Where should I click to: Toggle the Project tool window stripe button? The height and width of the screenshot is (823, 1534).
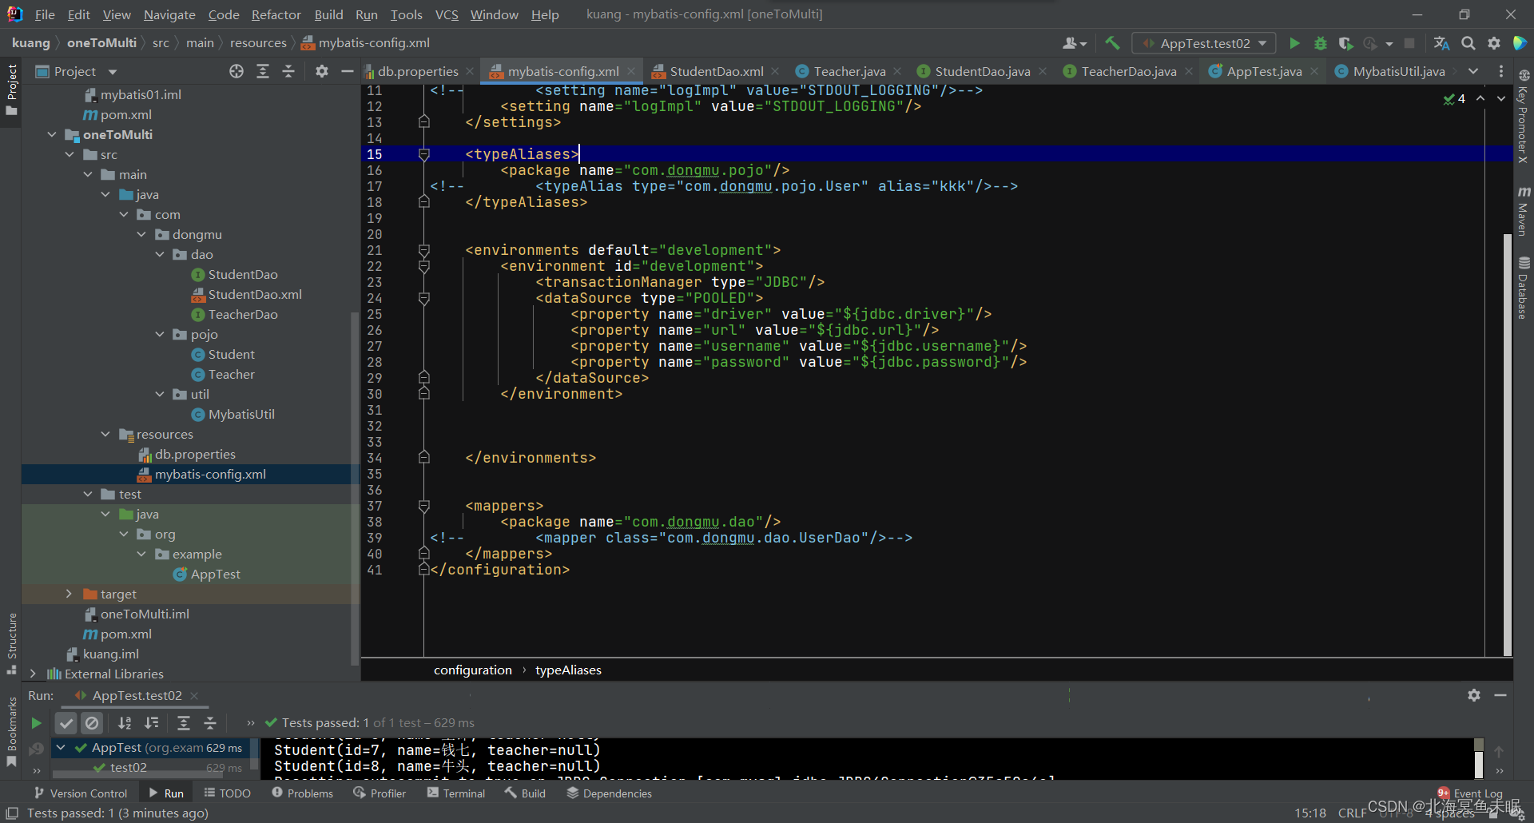coord(11,89)
